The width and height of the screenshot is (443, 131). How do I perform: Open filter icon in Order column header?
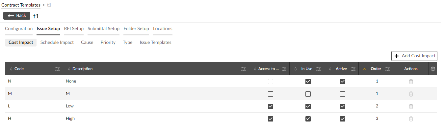(388, 69)
